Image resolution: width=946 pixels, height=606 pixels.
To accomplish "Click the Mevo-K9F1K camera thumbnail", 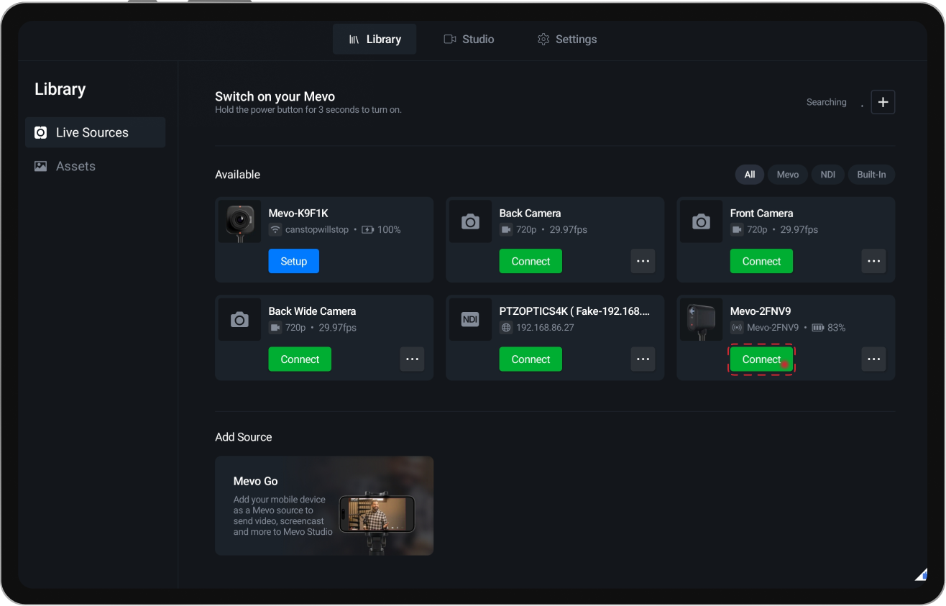I will coord(239,221).
